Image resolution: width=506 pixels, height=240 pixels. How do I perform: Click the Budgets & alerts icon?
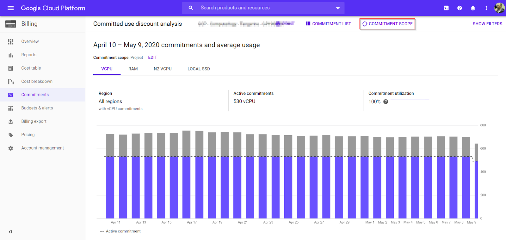pos(11,108)
